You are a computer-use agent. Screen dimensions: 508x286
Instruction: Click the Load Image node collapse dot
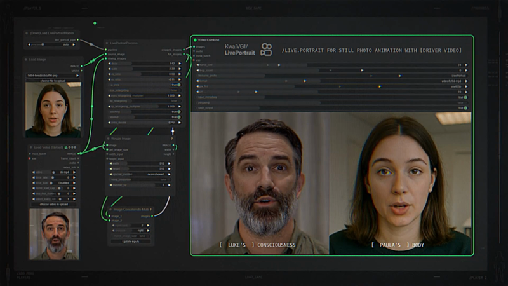[x=27, y=59]
